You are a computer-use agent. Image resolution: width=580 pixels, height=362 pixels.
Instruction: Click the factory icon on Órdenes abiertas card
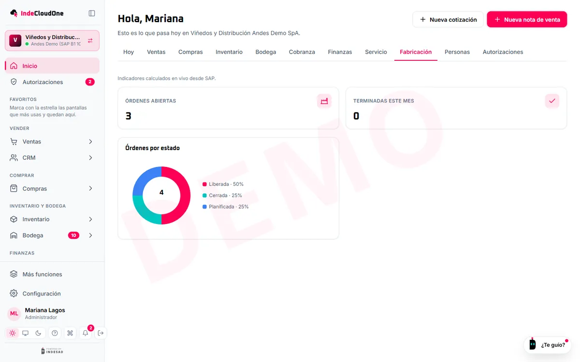[x=324, y=101]
